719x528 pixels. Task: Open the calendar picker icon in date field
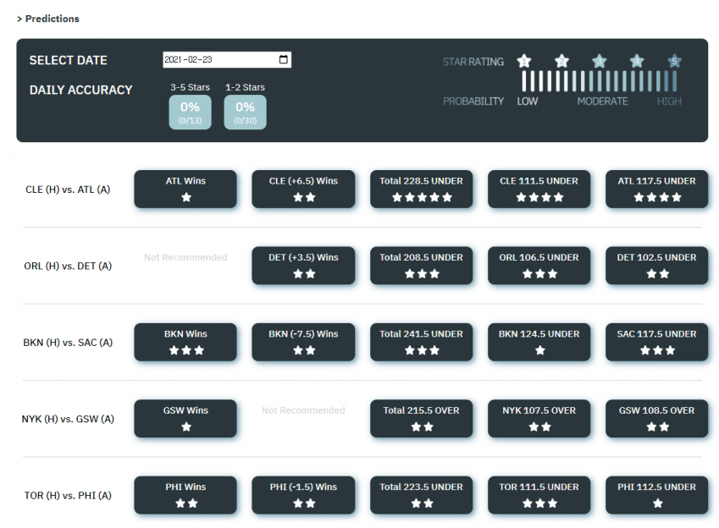283,60
